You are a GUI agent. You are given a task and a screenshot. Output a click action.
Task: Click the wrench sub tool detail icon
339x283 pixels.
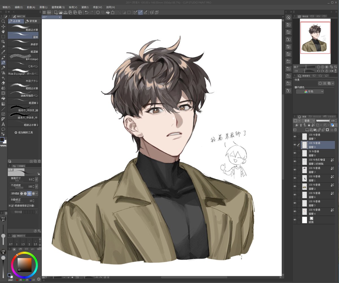(x=39, y=231)
